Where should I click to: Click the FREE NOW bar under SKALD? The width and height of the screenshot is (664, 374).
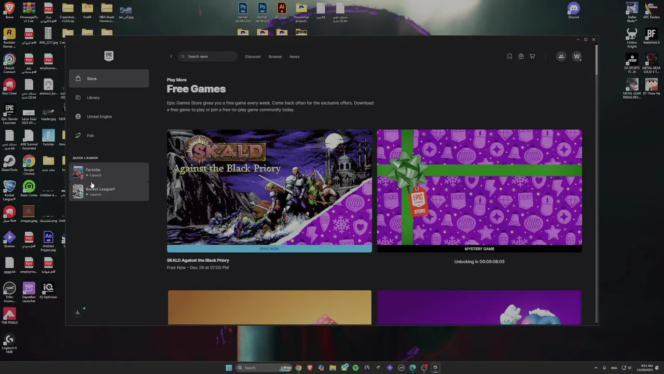[x=269, y=249]
